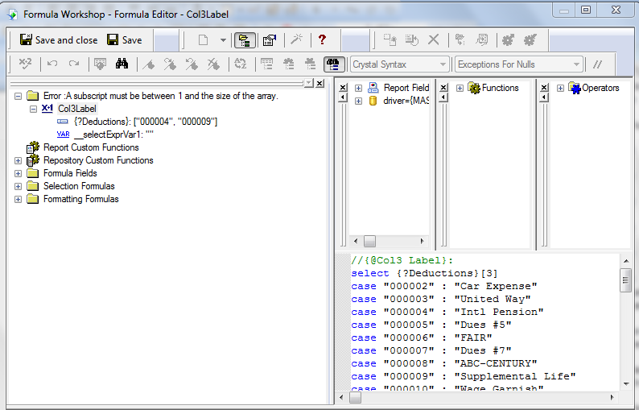Expand the Selection Formulas folder
Image resolution: width=639 pixels, height=410 pixels.
tap(18, 186)
